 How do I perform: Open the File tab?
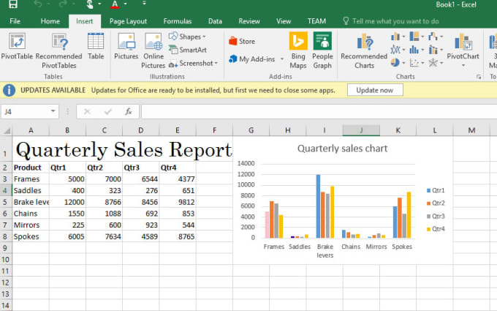(15, 21)
